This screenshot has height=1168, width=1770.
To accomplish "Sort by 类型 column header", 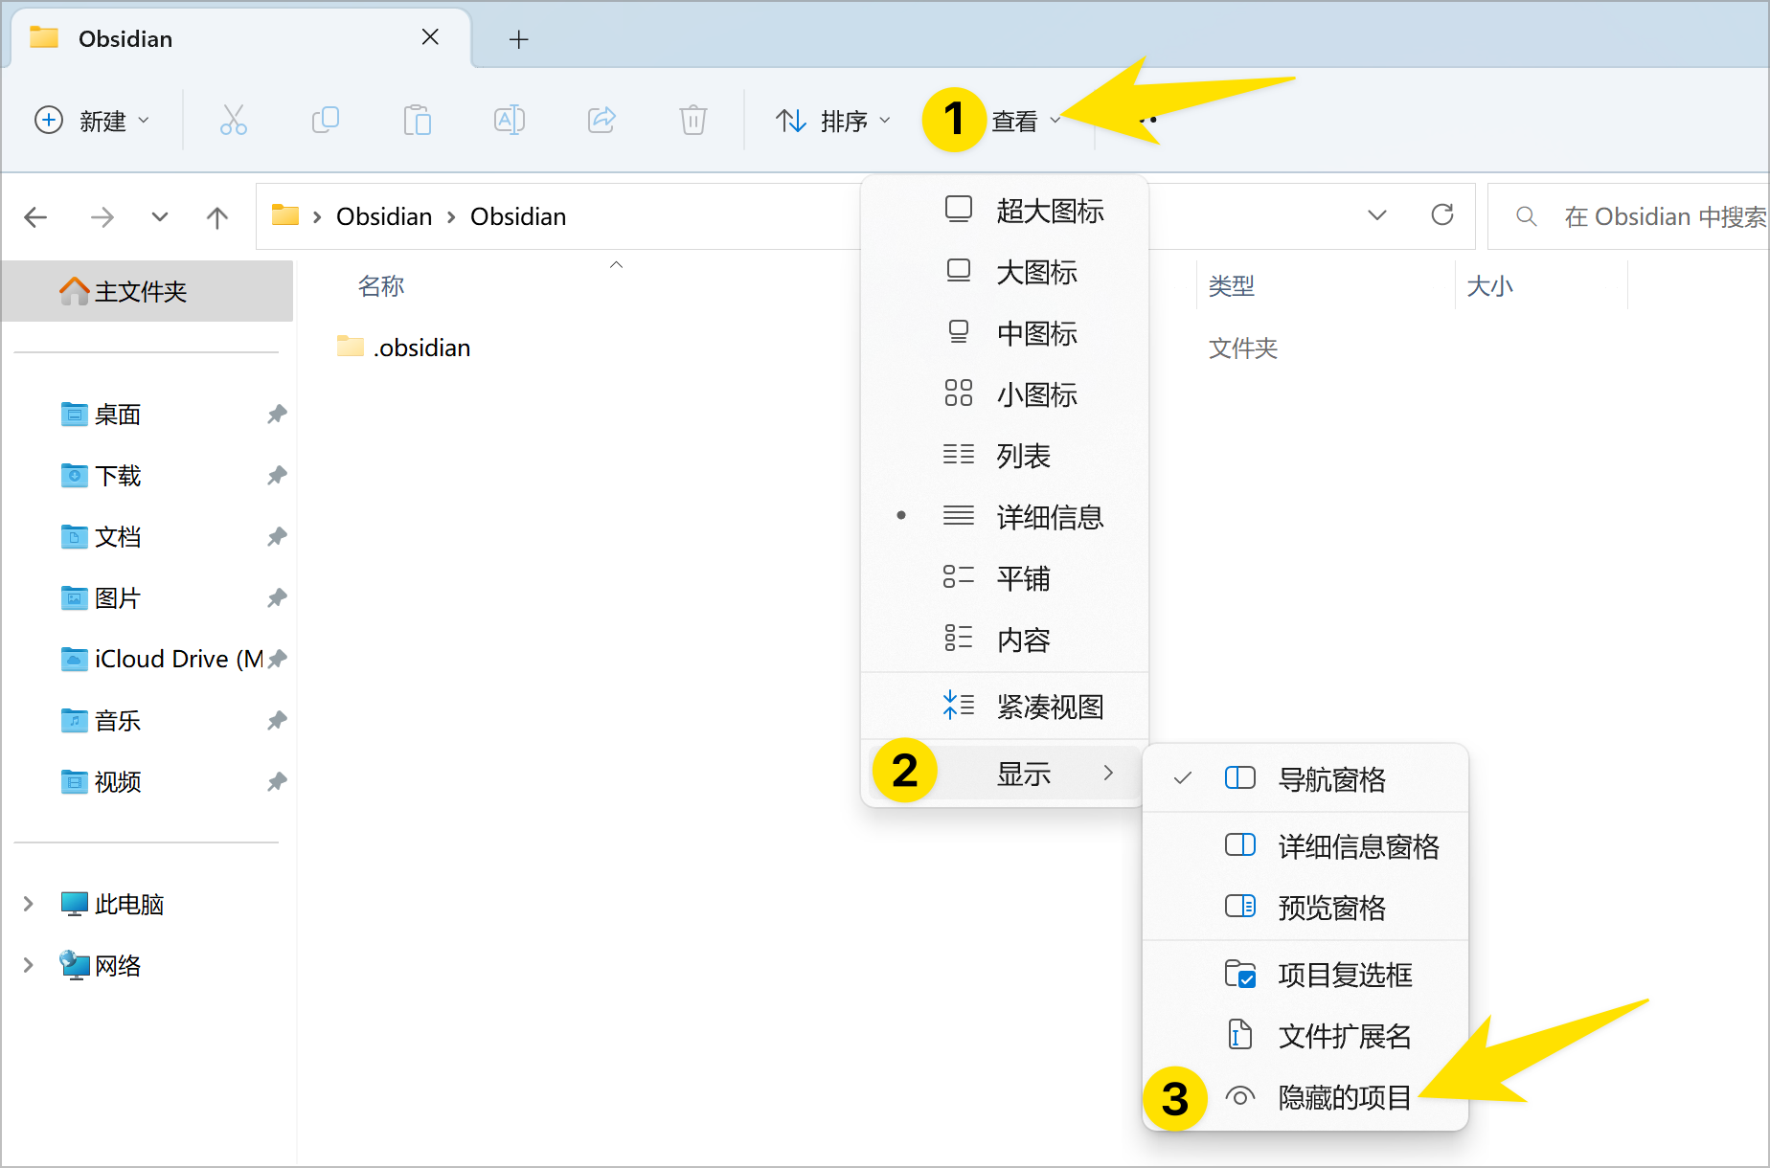I will (x=1232, y=286).
